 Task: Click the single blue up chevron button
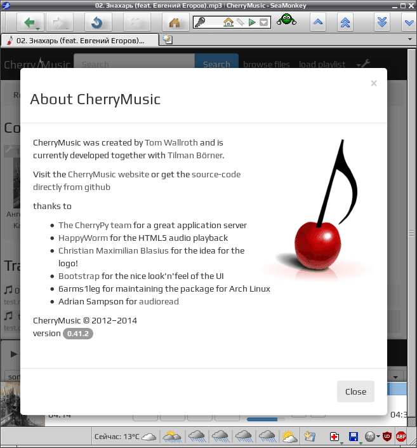point(318,22)
